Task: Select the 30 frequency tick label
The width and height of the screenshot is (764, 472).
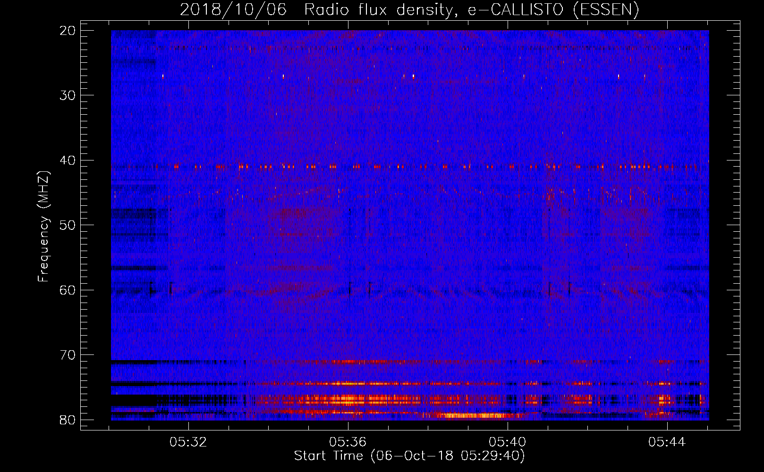Action: click(x=68, y=95)
